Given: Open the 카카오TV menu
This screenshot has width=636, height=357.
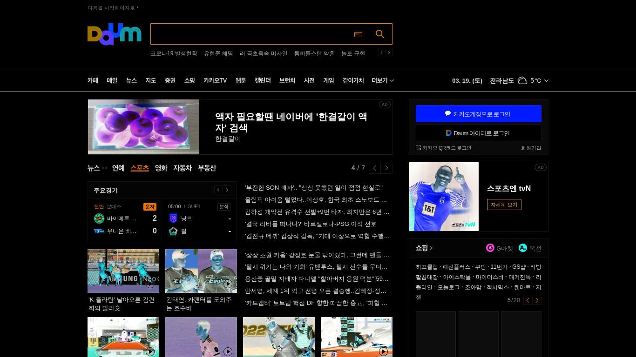Looking at the screenshot, I should click(215, 80).
